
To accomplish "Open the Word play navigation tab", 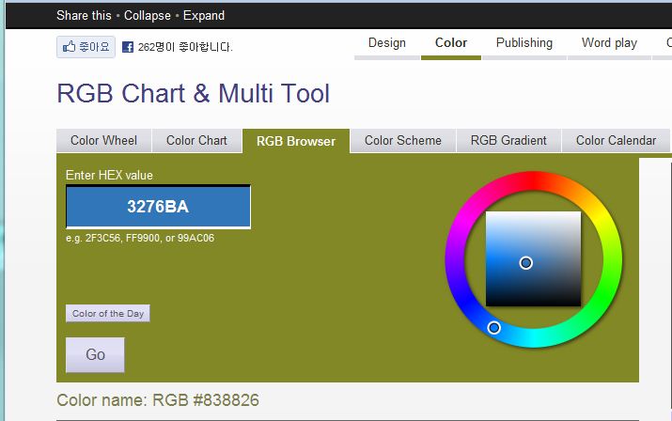I will pyautogui.click(x=609, y=45).
